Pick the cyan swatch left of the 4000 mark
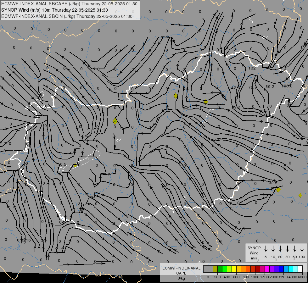The width and height of the screenshot is (308, 283). click(291, 269)
